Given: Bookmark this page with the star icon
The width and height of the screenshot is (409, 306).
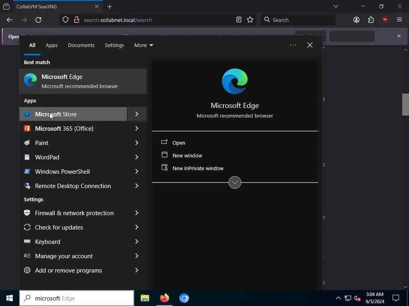Looking at the screenshot, I should click(x=250, y=20).
